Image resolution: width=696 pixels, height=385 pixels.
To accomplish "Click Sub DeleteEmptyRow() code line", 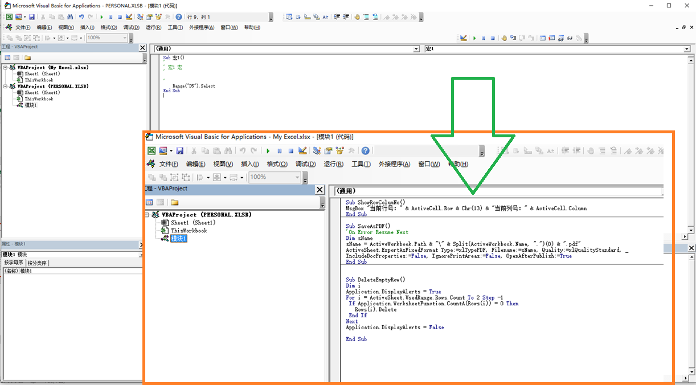I will (x=375, y=280).
